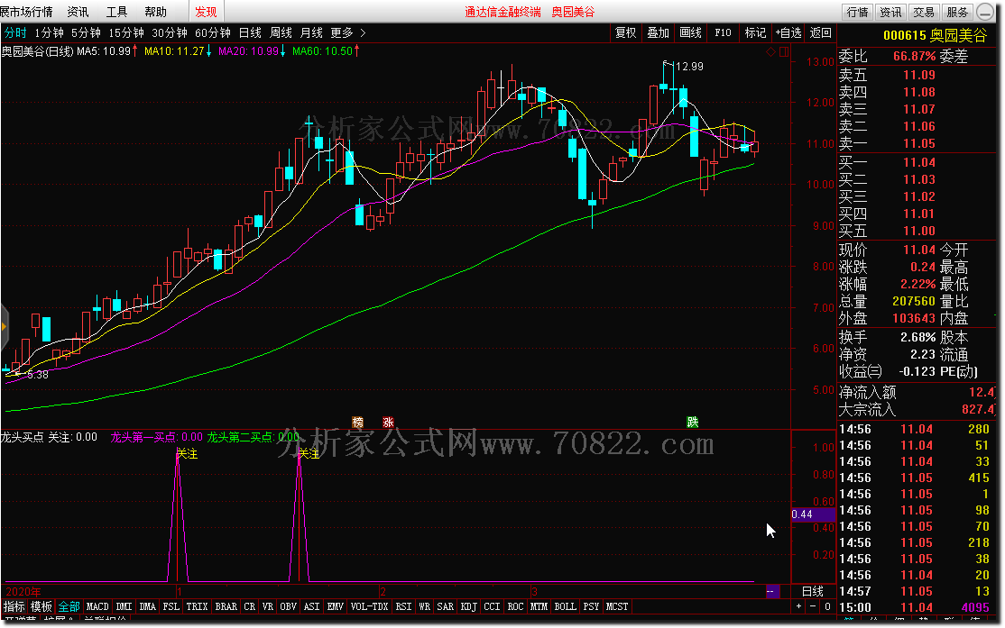Open the 发现 tab in the menu bar
Screen dimensions: 1005x628
(x=206, y=12)
